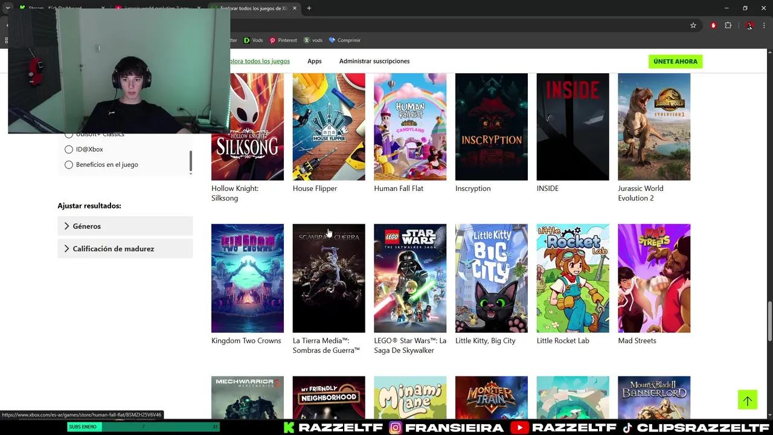Open the MechWarrior Mercenaries cover

tap(248, 397)
